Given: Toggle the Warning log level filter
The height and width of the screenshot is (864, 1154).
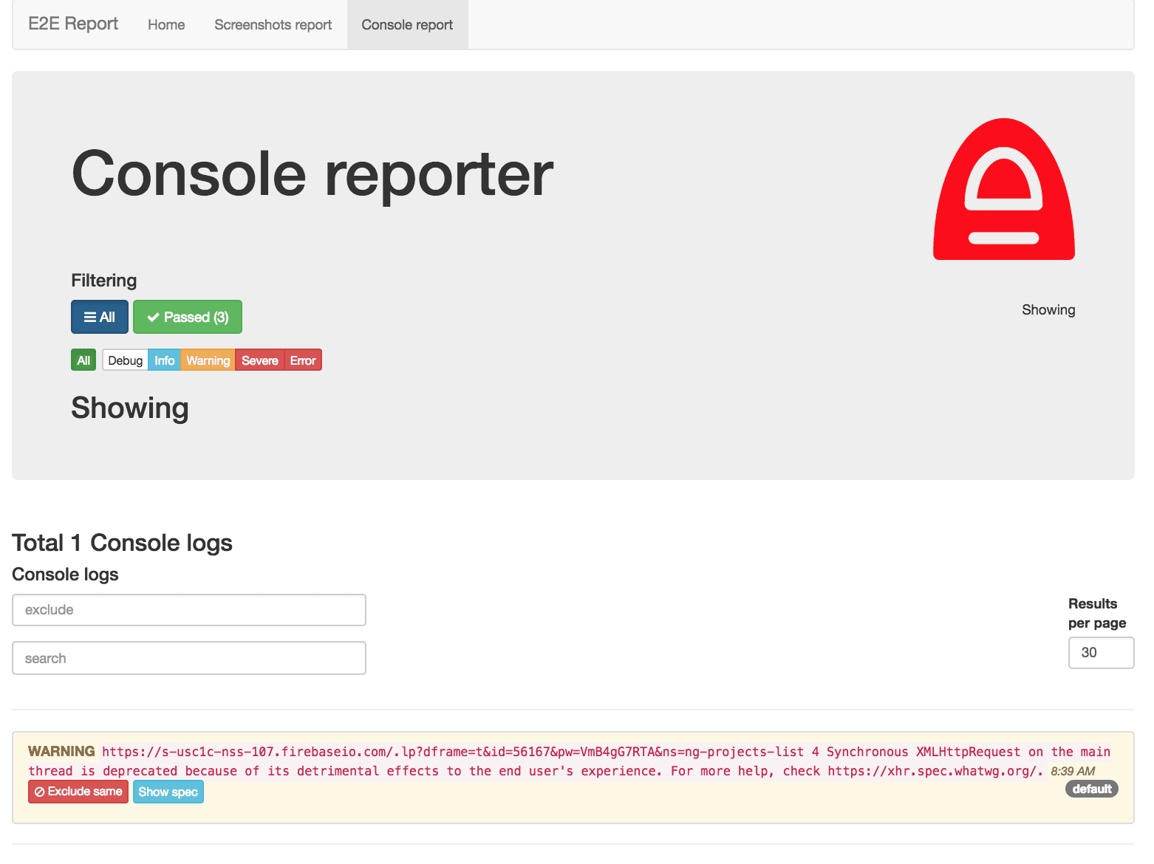Looking at the screenshot, I should point(207,360).
